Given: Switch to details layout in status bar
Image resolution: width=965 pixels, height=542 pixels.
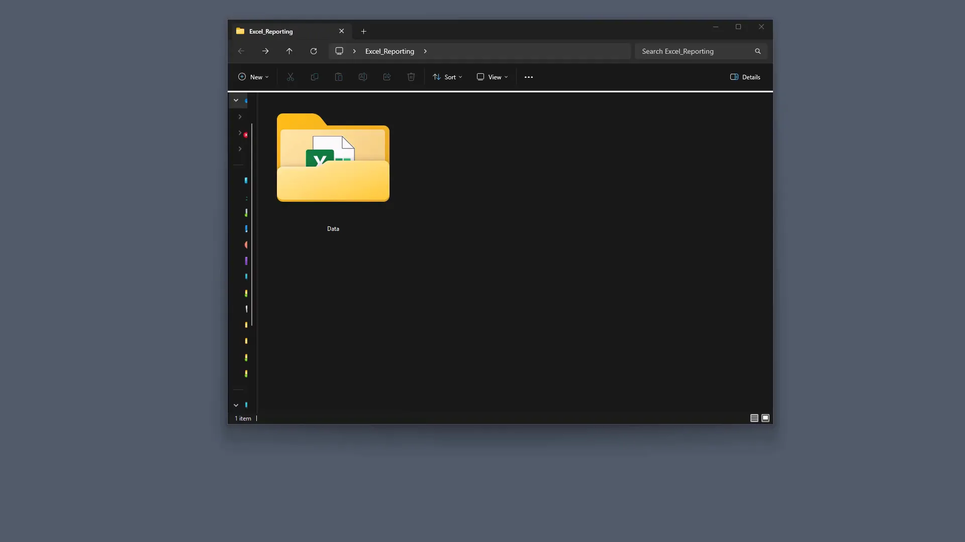Looking at the screenshot, I should pos(754,418).
